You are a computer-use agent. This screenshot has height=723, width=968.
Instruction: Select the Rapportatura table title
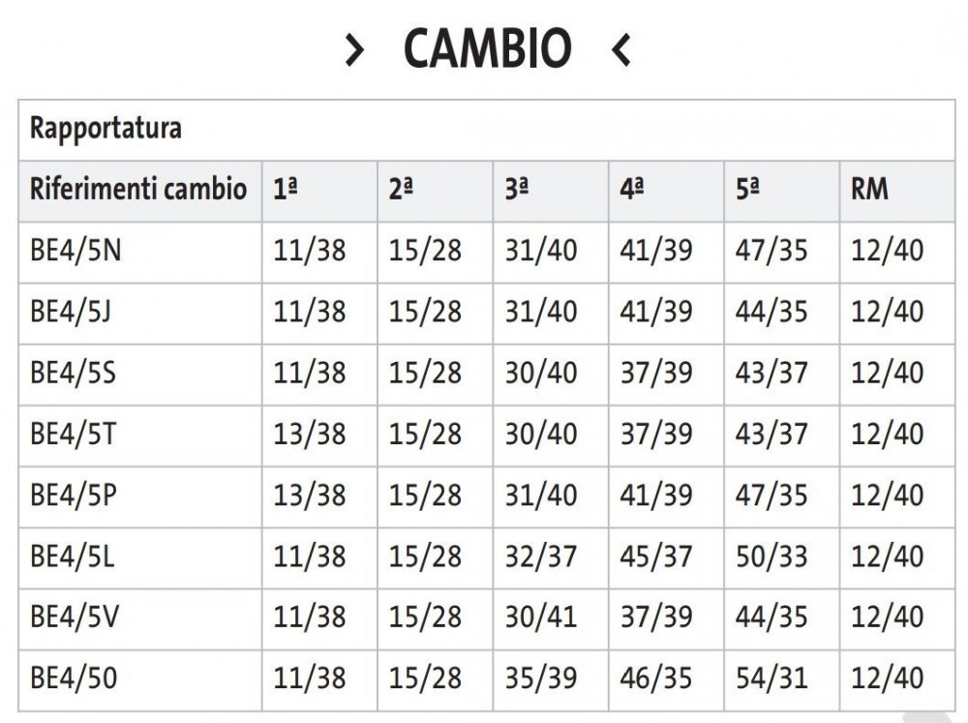pos(106,129)
